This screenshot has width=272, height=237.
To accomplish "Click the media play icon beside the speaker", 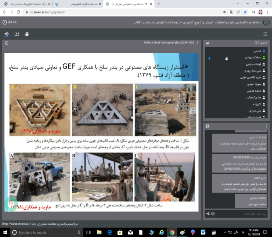I will pos(16,34).
